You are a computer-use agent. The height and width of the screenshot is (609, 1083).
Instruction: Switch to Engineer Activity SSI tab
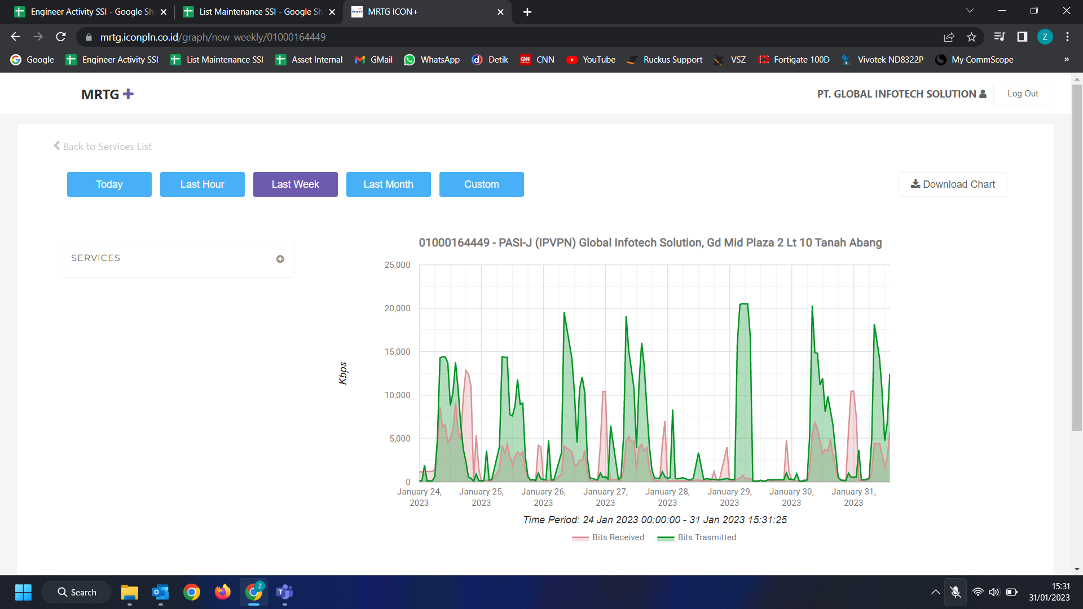pyautogui.click(x=90, y=12)
